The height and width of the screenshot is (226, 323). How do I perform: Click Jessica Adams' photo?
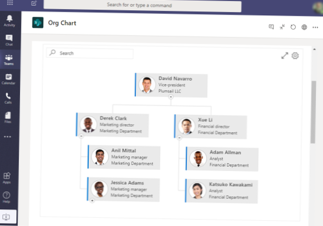[99, 189]
